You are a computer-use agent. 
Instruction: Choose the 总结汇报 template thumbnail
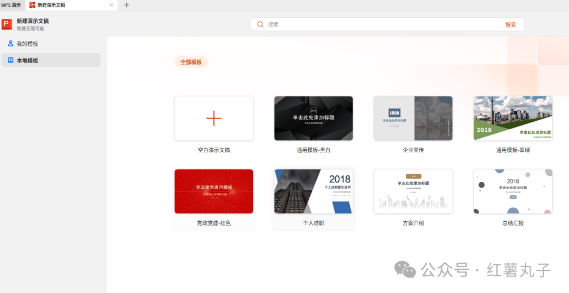pyautogui.click(x=513, y=191)
